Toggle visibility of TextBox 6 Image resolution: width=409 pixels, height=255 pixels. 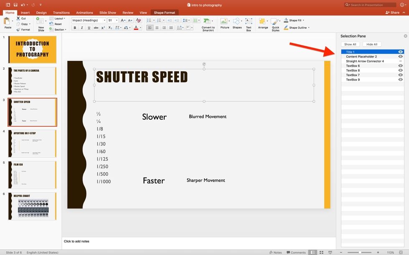(400, 66)
